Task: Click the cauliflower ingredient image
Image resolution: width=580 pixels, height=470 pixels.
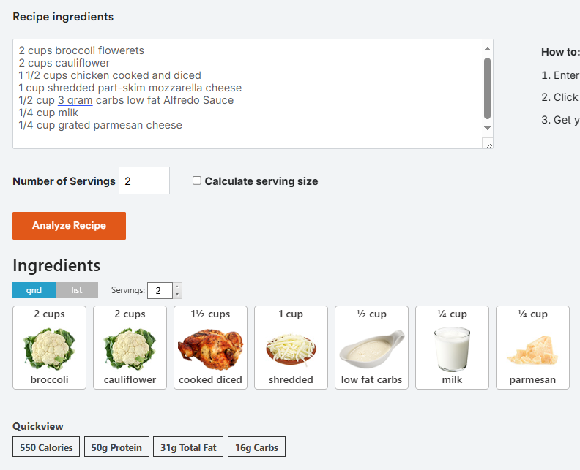Action: pyautogui.click(x=130, y=349)
